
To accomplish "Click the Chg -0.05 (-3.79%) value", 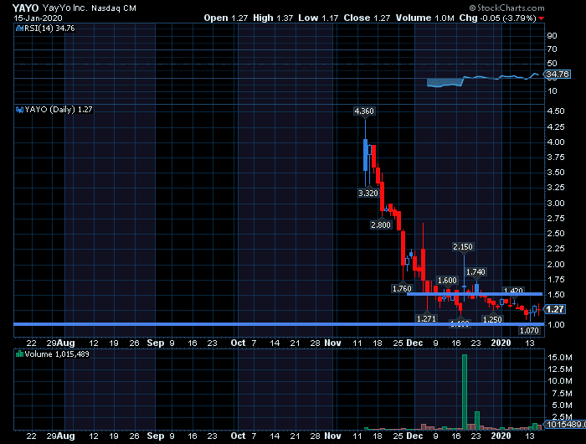I will point(498,18).
